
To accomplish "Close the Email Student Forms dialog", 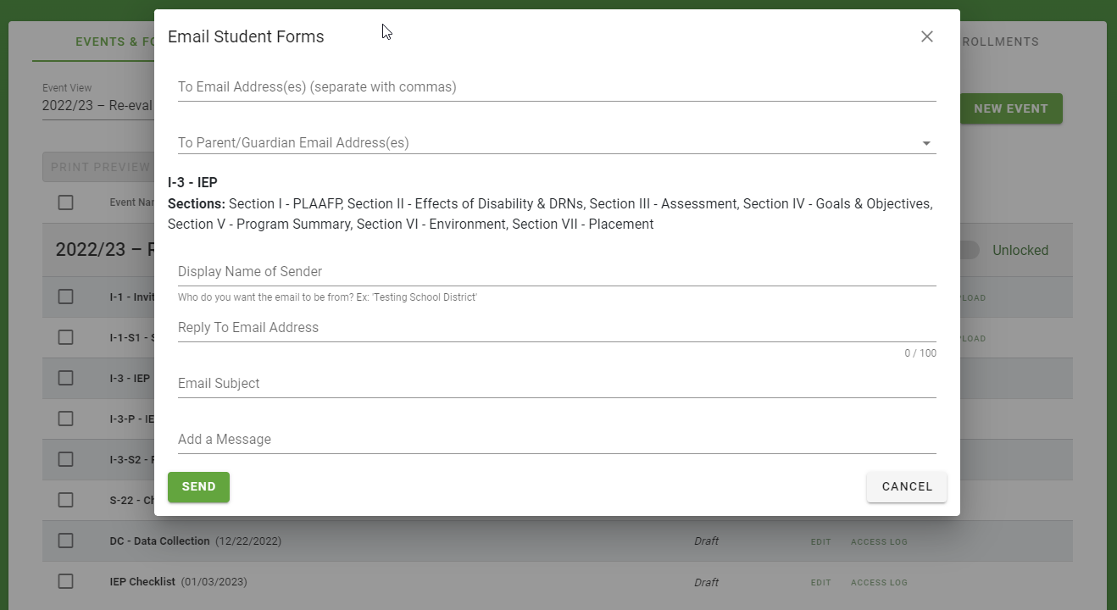I will point(927,36).
